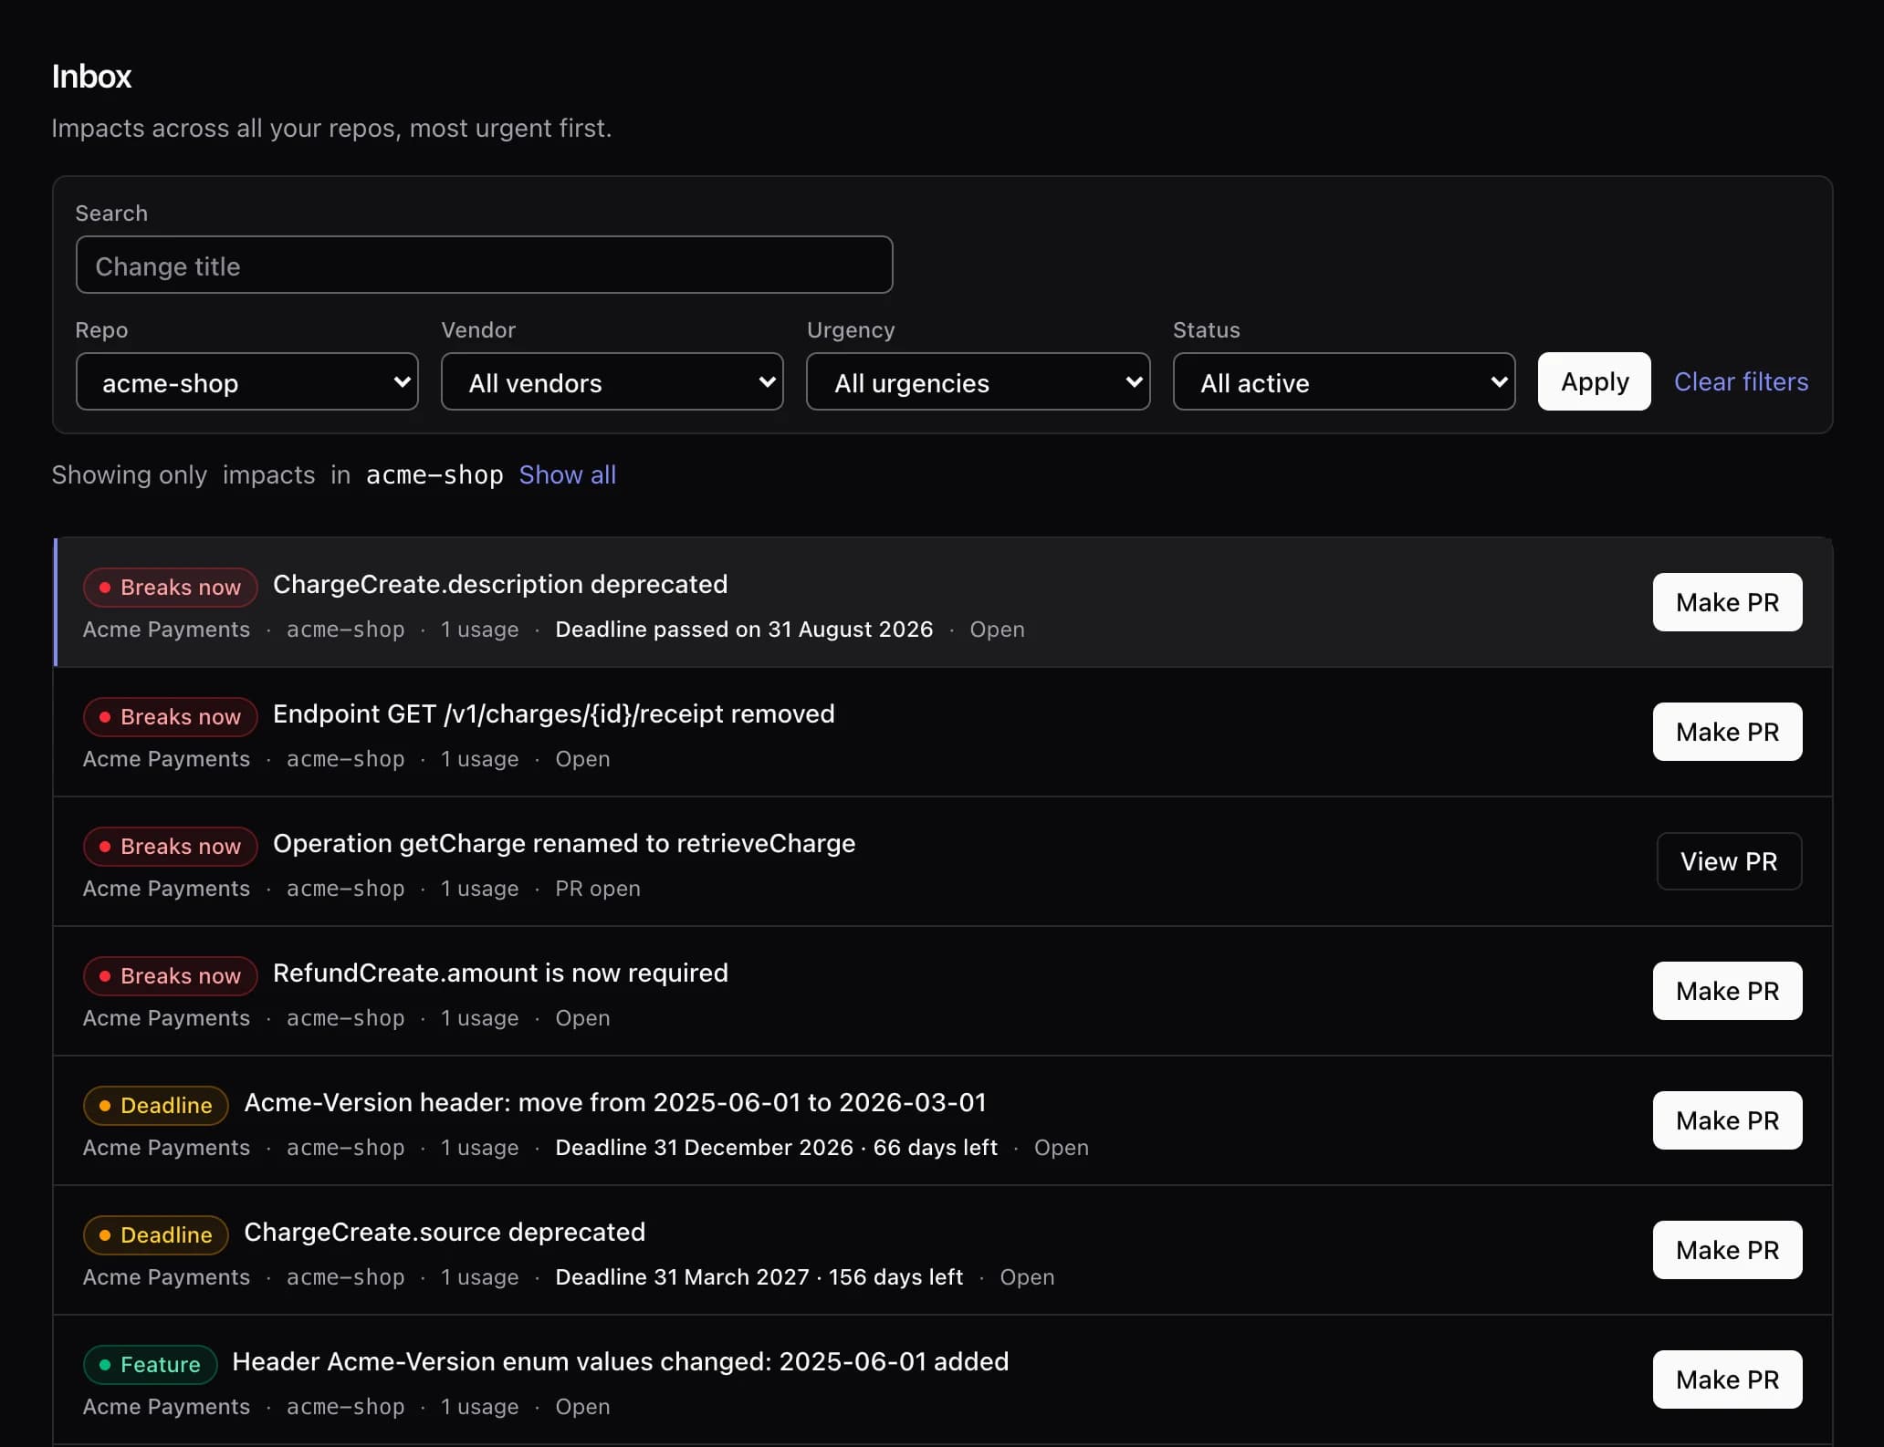View PR for getCharge renamed operation
Viewport: 1884px width, 1447px height.
(1729, 861)
